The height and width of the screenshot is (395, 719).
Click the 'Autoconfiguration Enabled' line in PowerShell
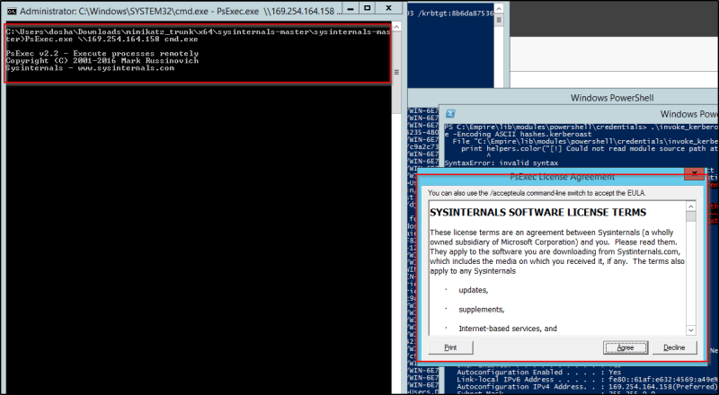(x=538, y=372)
